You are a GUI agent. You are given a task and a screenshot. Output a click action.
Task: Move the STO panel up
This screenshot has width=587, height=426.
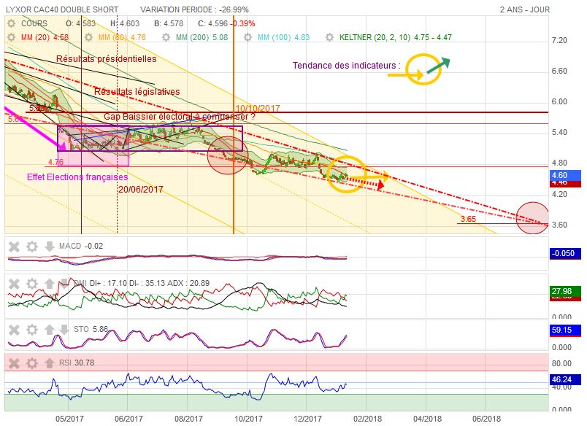coord(50,330)
